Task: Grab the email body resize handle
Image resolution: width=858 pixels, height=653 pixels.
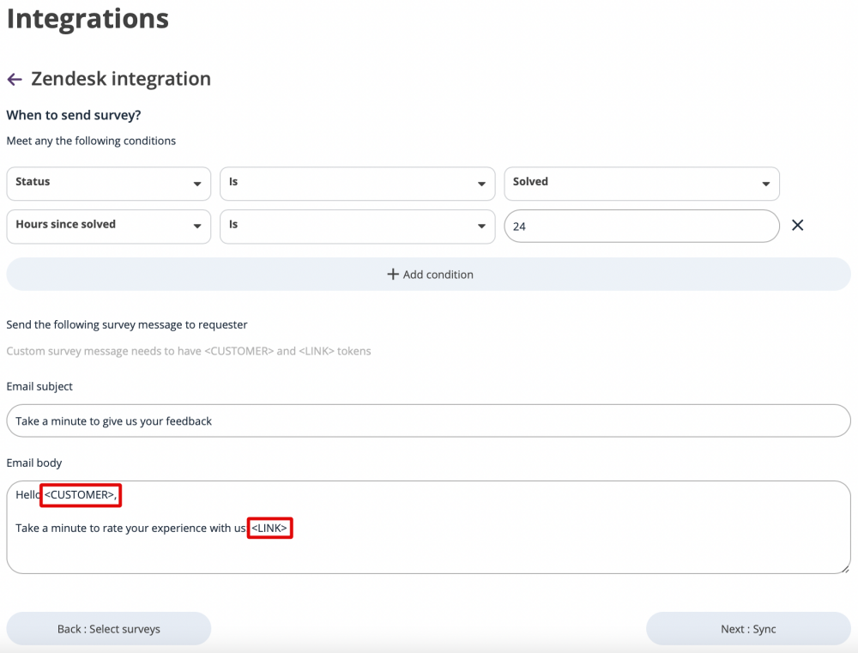Action: [845, 568]
